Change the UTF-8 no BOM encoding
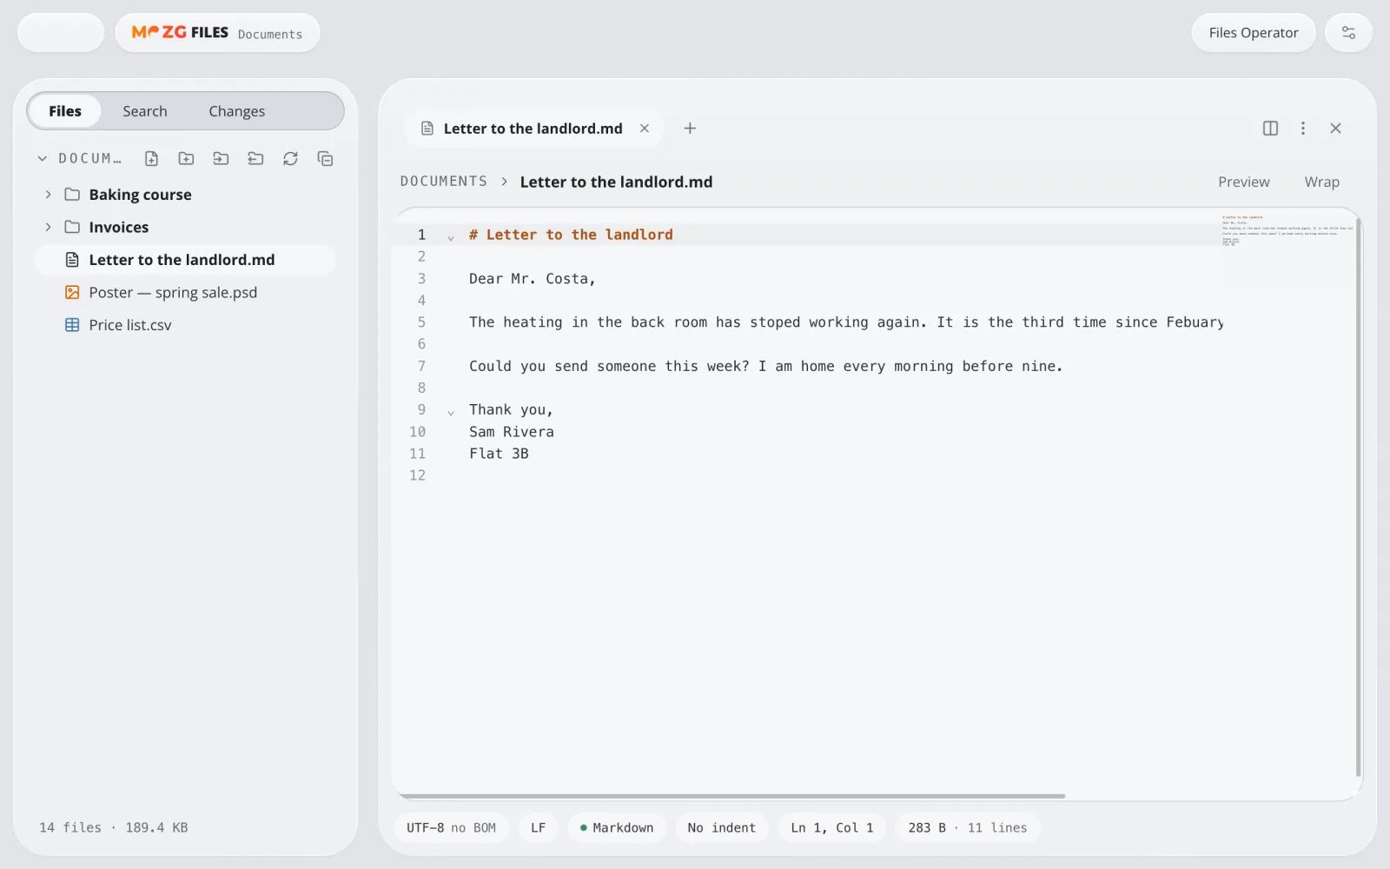 [x=451, y=827]
